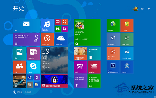The width and height of the screenshot is (156, 98).
Task: Open the green Games controller tile
Action: point(58,29)
